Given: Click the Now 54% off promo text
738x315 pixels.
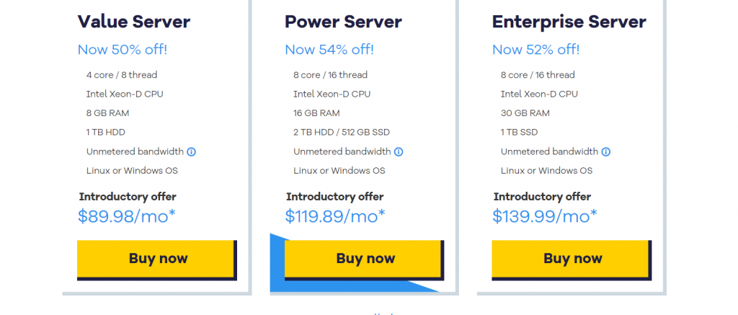Looking at the screenshot, I should [x=329, y=50].
